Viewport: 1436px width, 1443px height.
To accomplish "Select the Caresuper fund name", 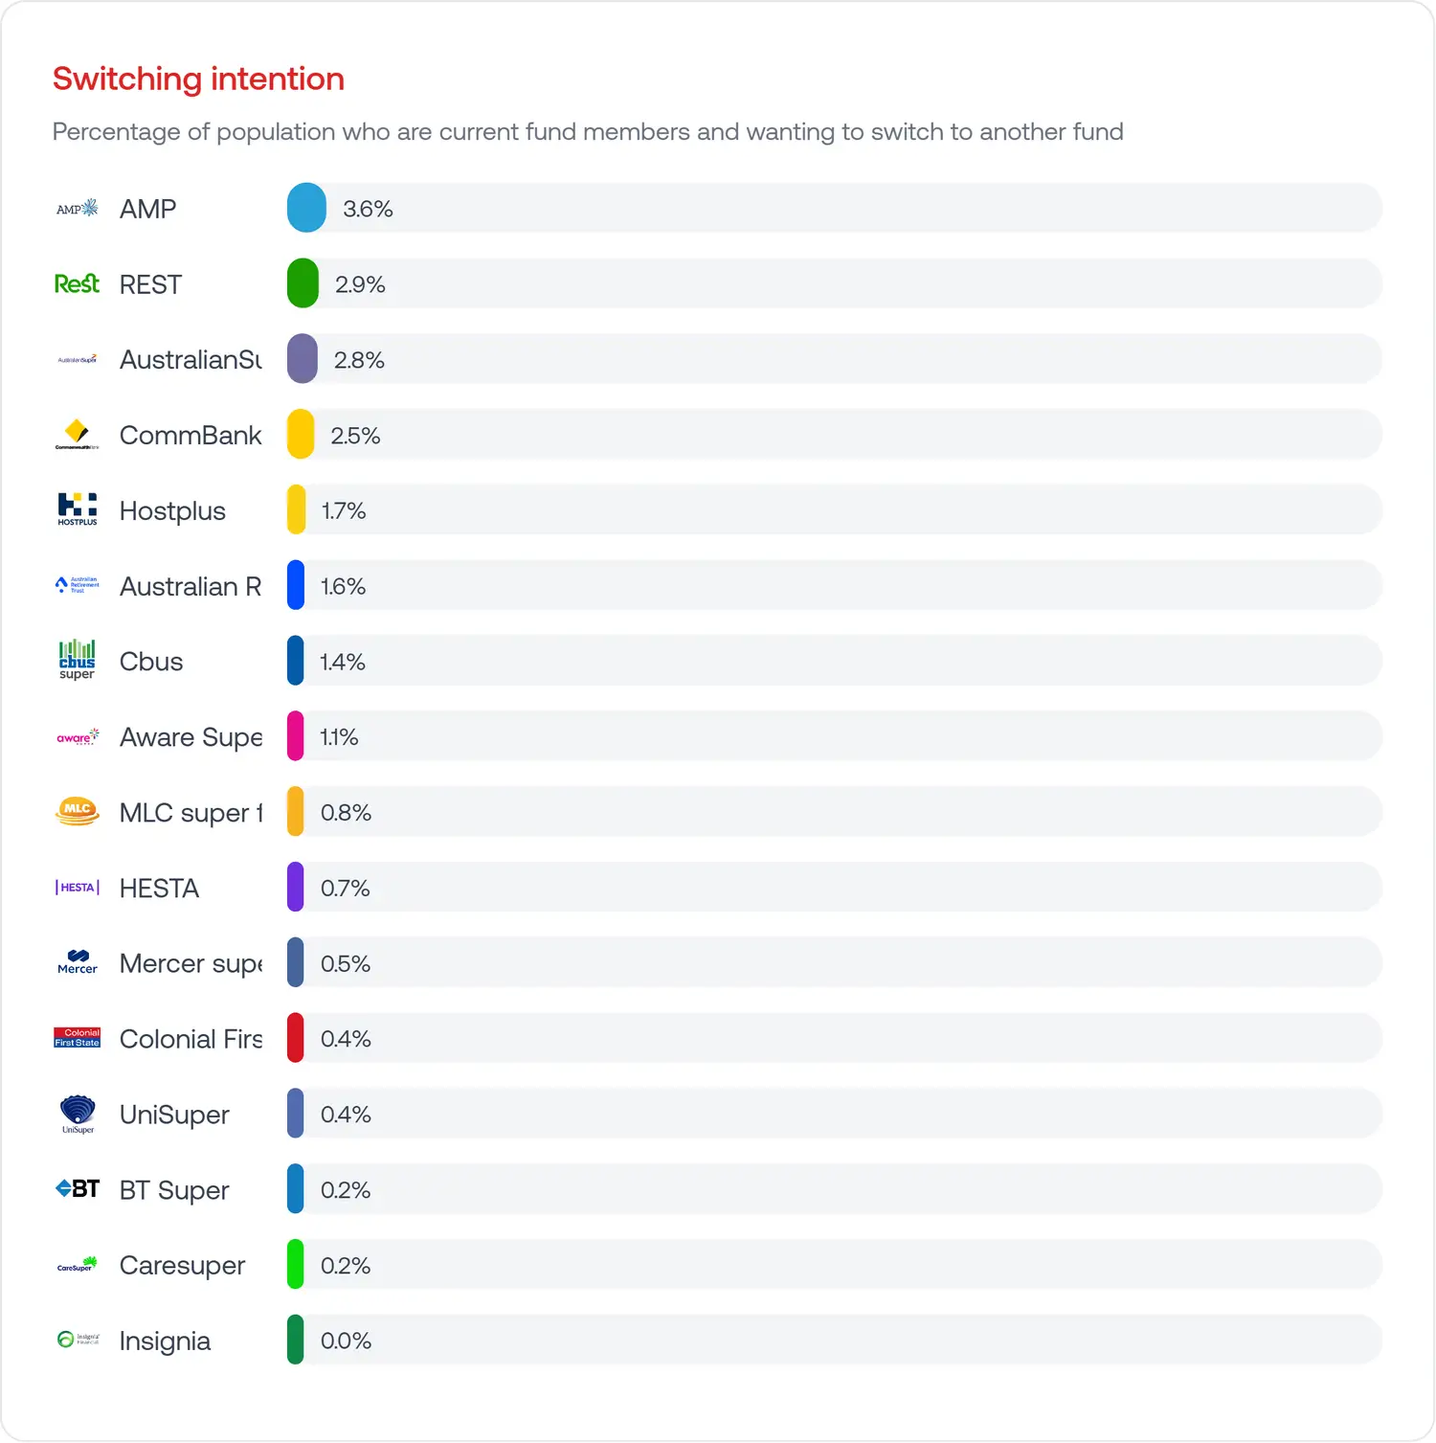I will [x=182, y=1266].
